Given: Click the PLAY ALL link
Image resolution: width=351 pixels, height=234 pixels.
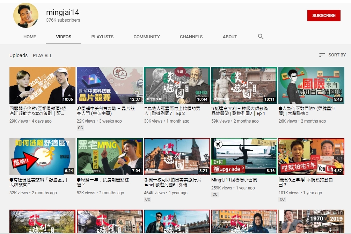Looking at the screenshot, I should 42,55.
